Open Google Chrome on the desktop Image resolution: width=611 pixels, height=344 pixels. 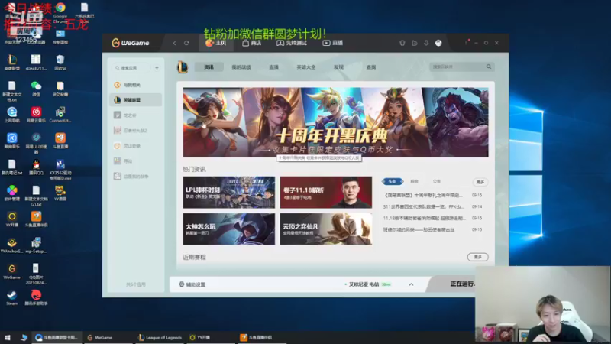click(x=60, y=11)
